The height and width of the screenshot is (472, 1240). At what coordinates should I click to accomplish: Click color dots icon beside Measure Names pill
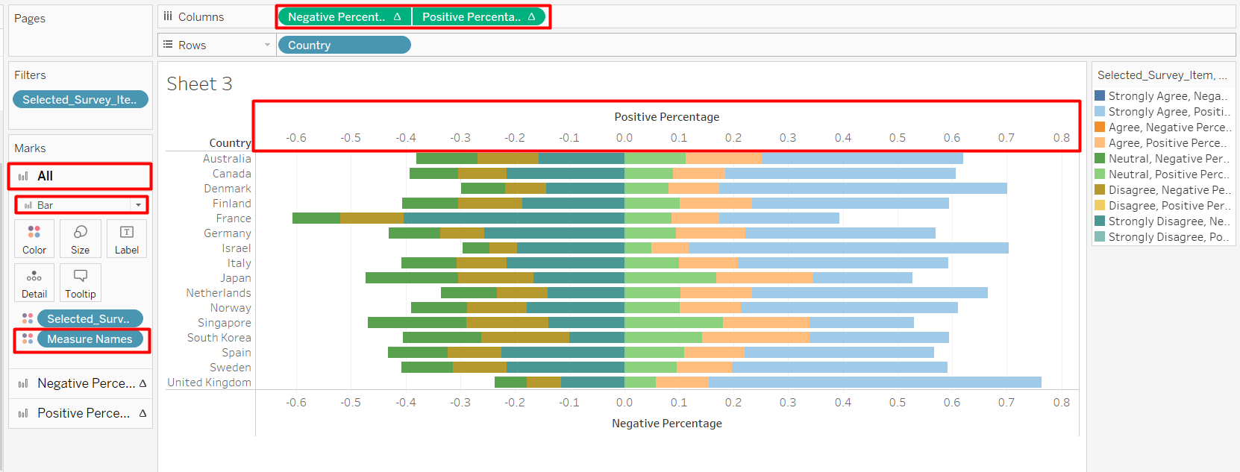tap(28, 339)
